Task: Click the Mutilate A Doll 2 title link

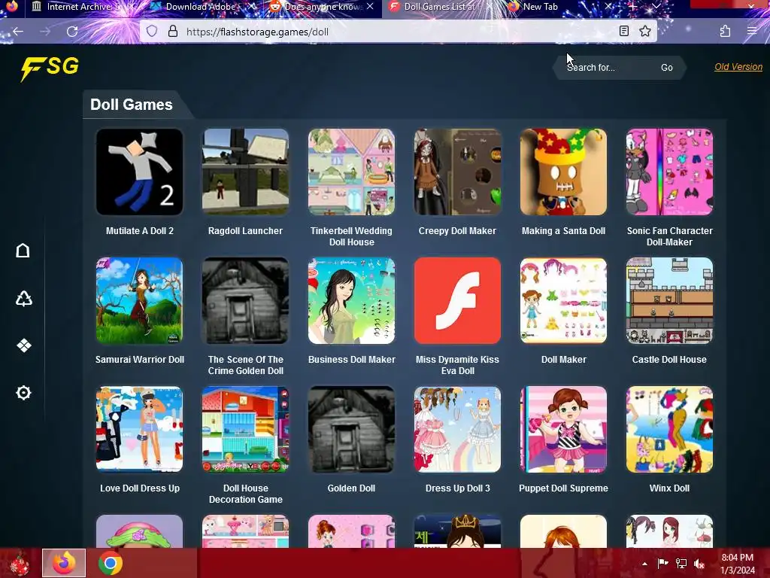Action: click(x=140, y=230)
